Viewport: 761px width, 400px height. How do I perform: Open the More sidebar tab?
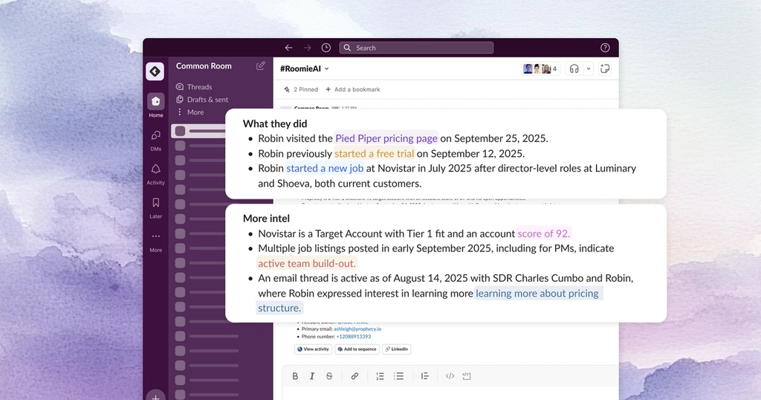(x=156, y=241)
